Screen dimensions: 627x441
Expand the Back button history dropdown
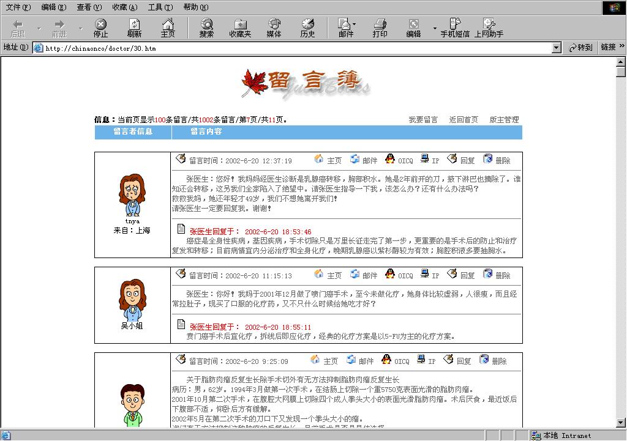coord(39,28)
